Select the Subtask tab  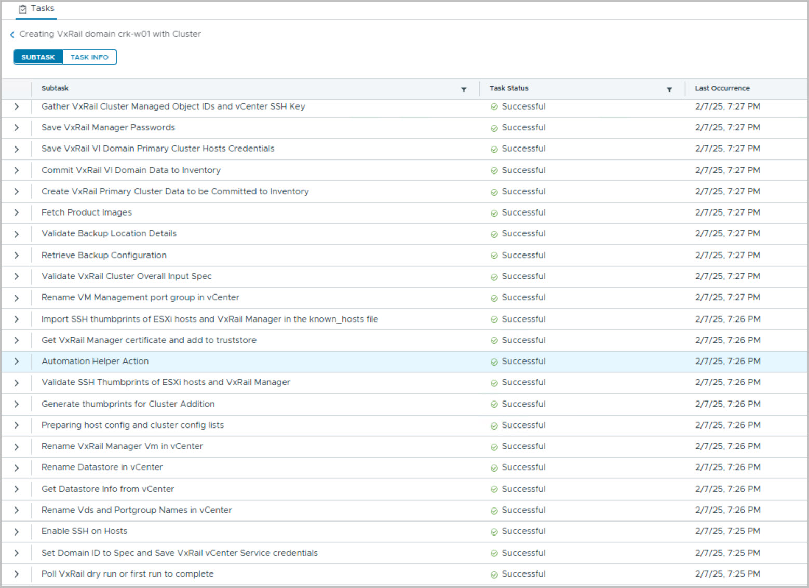(38, 57)
